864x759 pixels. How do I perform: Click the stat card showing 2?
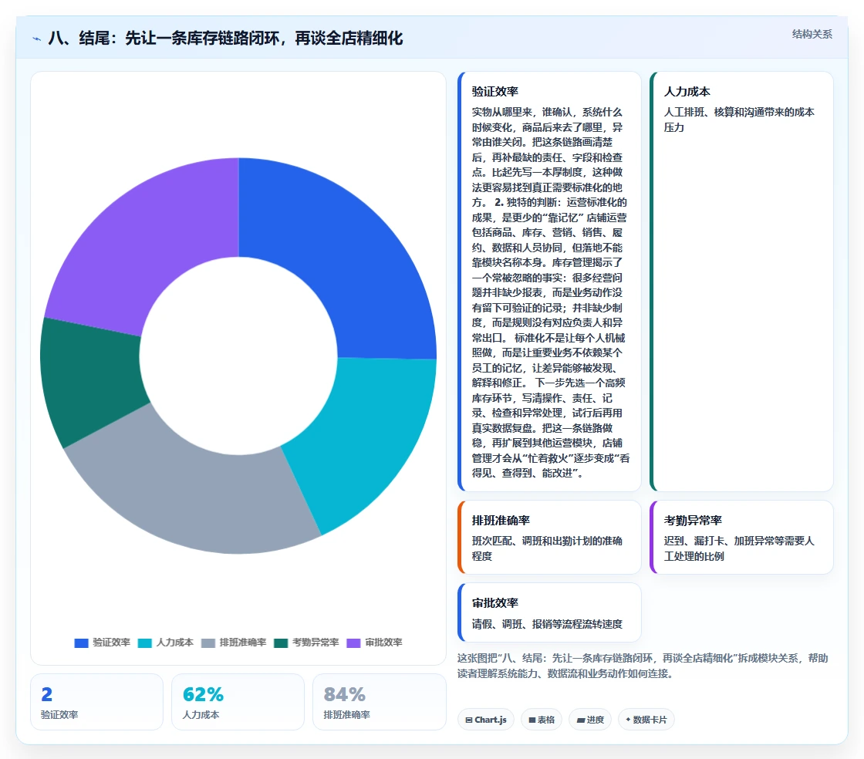(97, 702)
